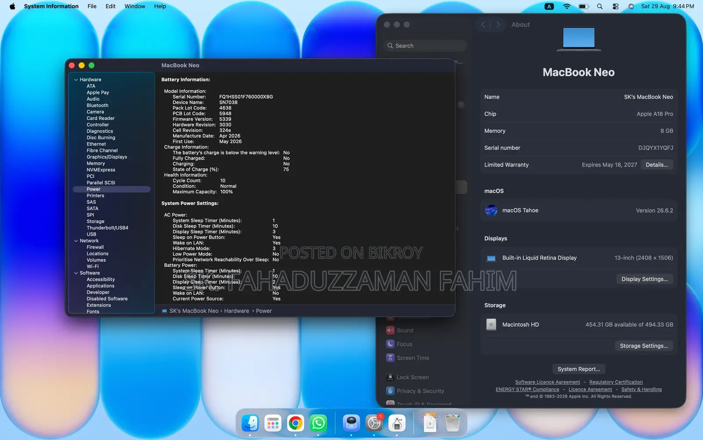Screen dimensions: 703x440
Task: Open Spotlight search in menu bar
Action: point(600,6)
